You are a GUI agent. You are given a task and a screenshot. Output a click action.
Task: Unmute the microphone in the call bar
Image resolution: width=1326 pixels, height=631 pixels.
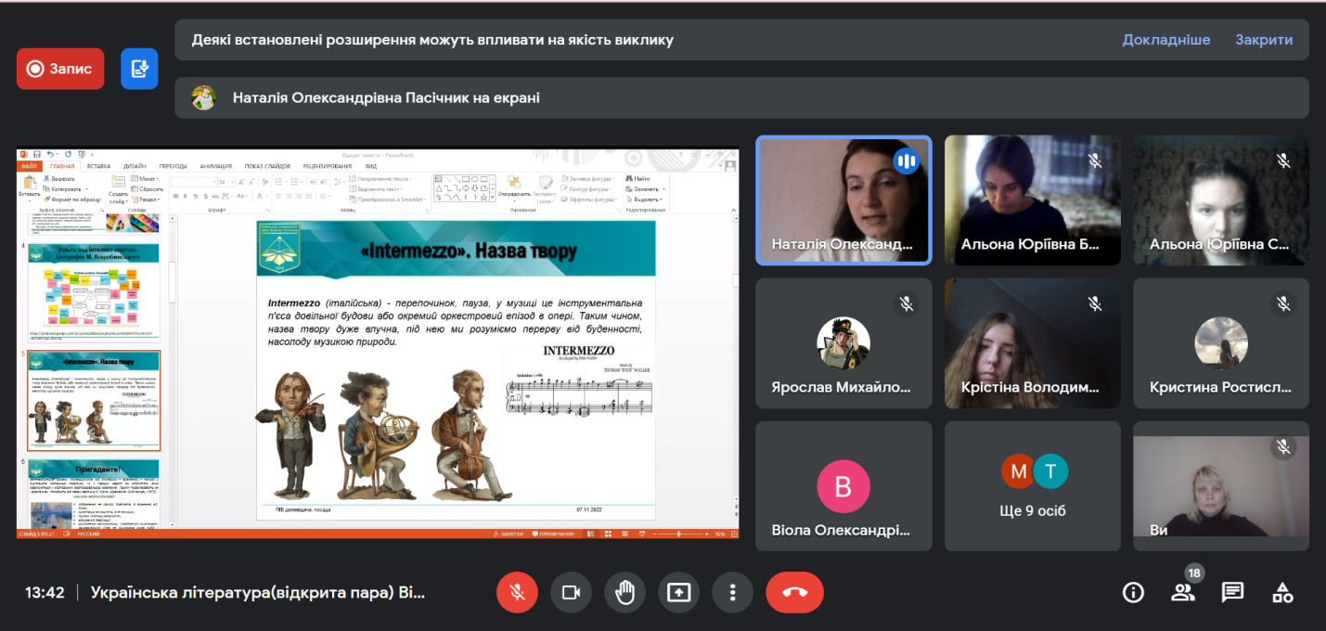(x=517, y=593)
